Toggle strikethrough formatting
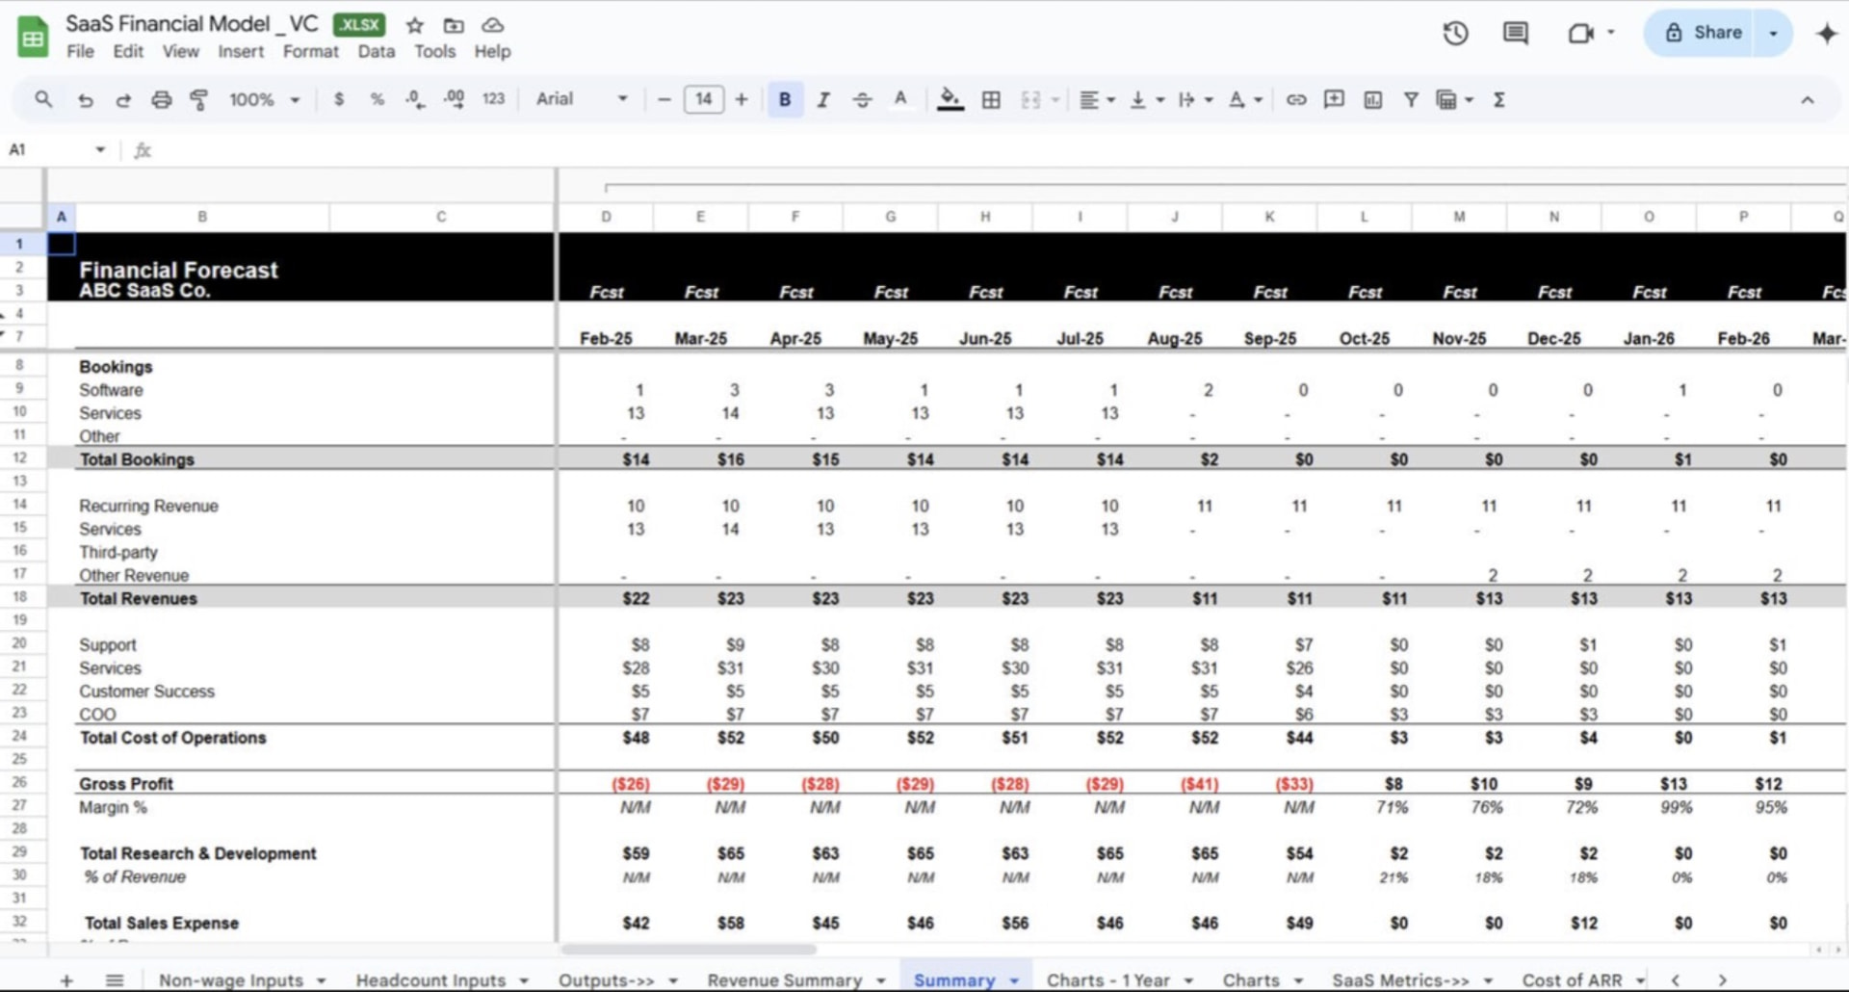This screenshot has height=992, width=1849. [862, 99]
